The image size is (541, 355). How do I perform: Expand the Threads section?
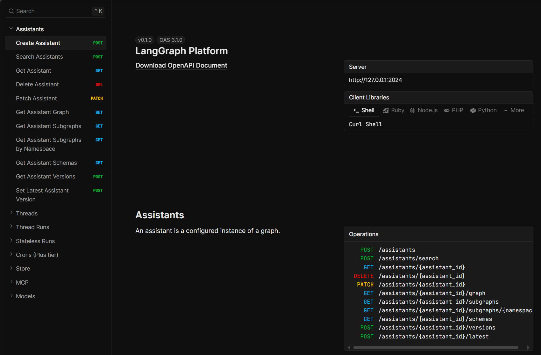pos(11,213)
